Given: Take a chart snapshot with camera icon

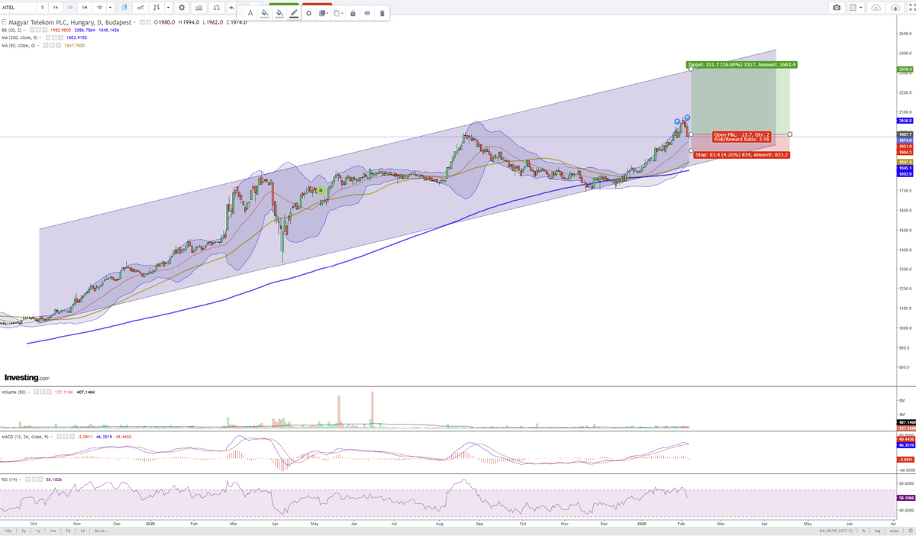Looking at the screenshot, I should [x=837, y=8].
